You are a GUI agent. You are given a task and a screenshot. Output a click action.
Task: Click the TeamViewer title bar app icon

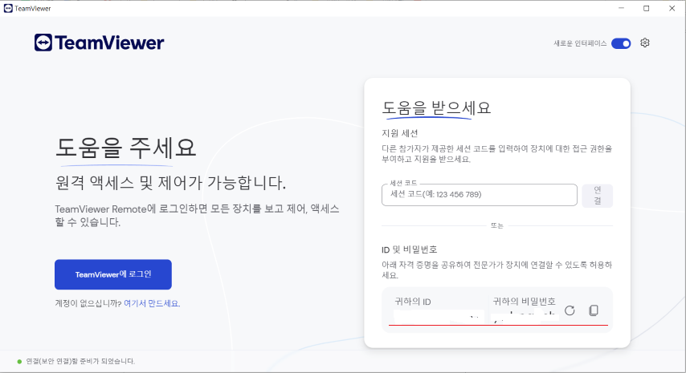pos(8,8)
